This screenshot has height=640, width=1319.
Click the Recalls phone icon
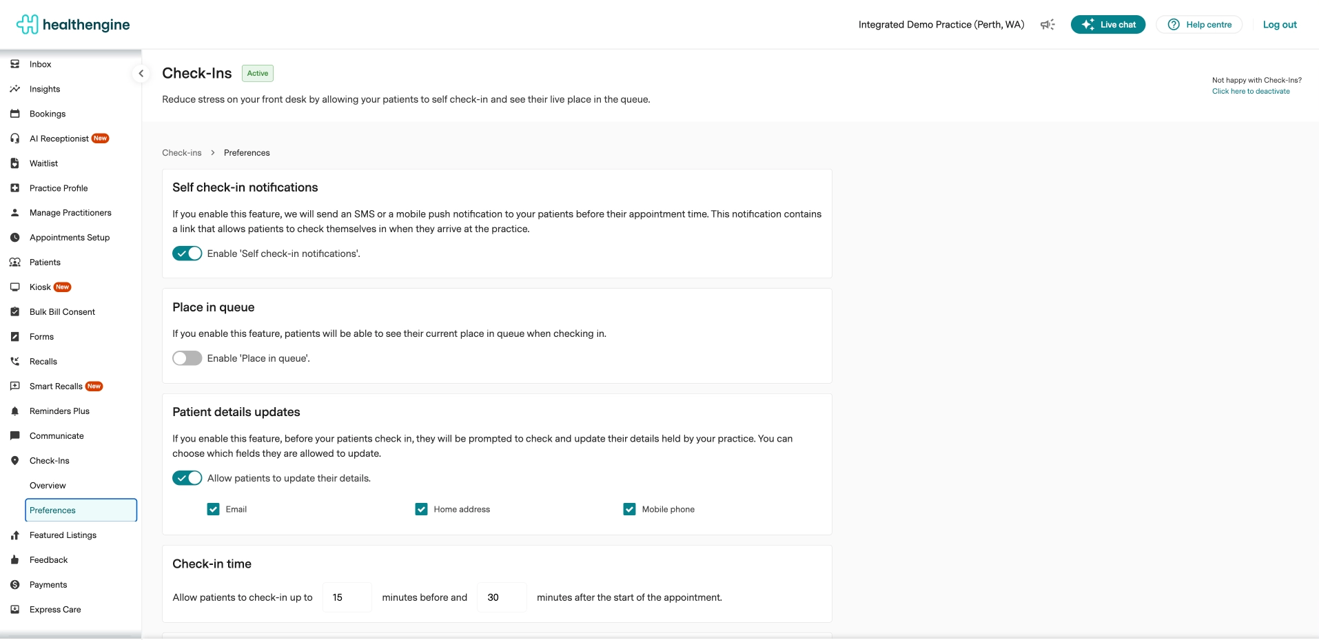pyautogui.click(x=14, y=362)
